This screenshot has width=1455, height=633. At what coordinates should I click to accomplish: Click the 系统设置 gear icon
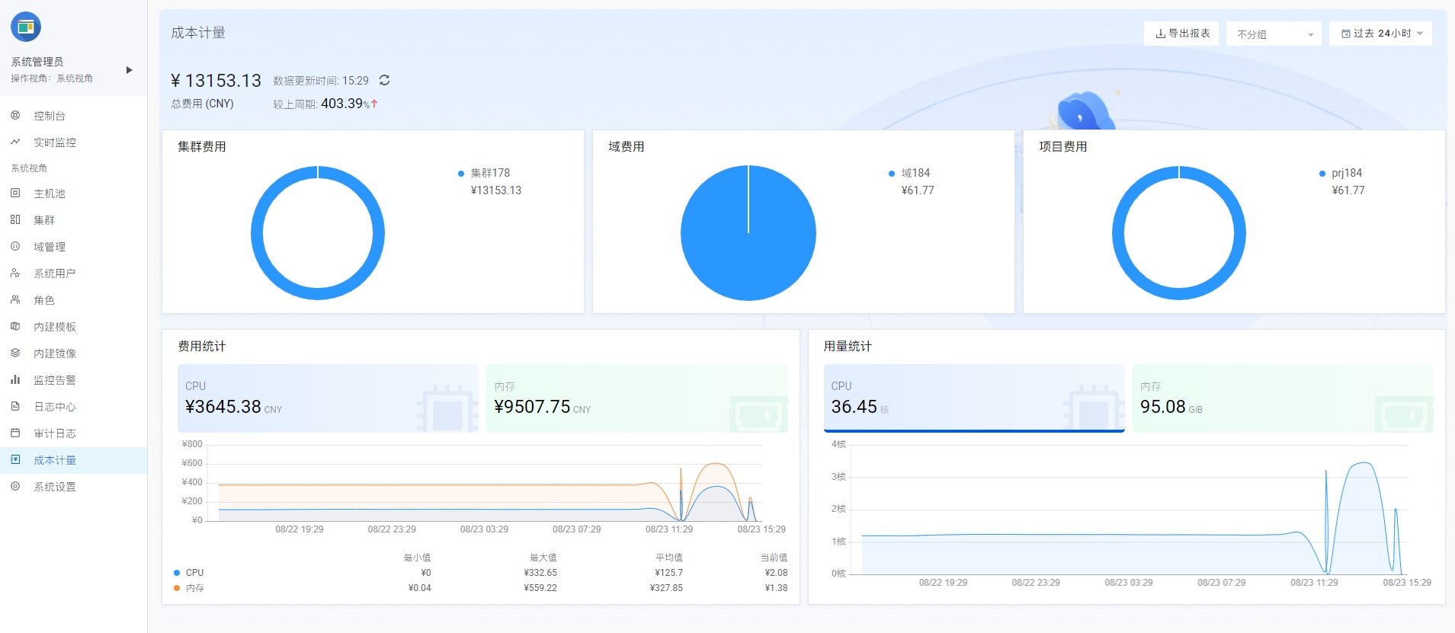[x=15, y=487]
